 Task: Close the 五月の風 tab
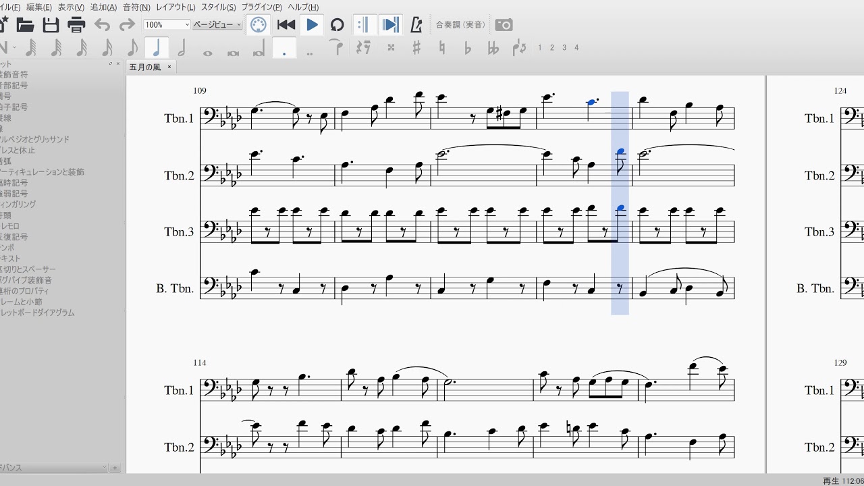pos(169,67)
